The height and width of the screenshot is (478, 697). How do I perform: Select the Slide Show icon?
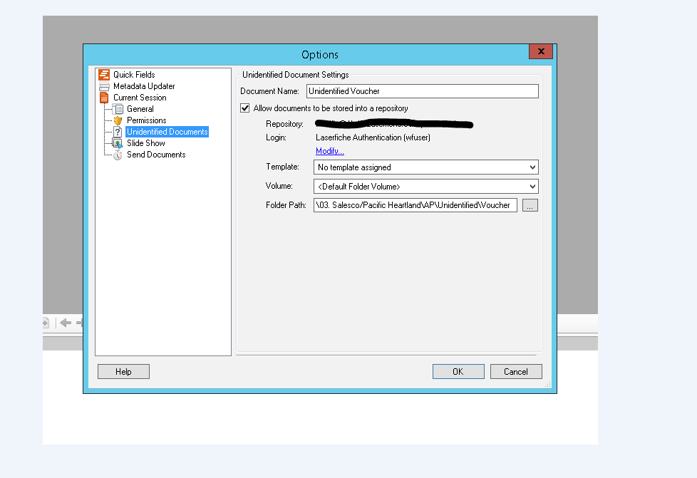[x=118, y=143]
